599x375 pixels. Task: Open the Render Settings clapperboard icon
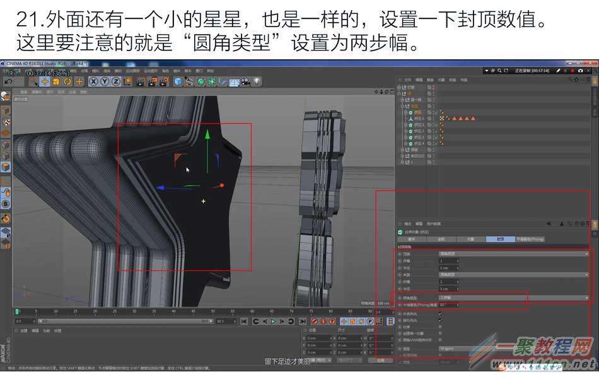[x=165, y=82]
